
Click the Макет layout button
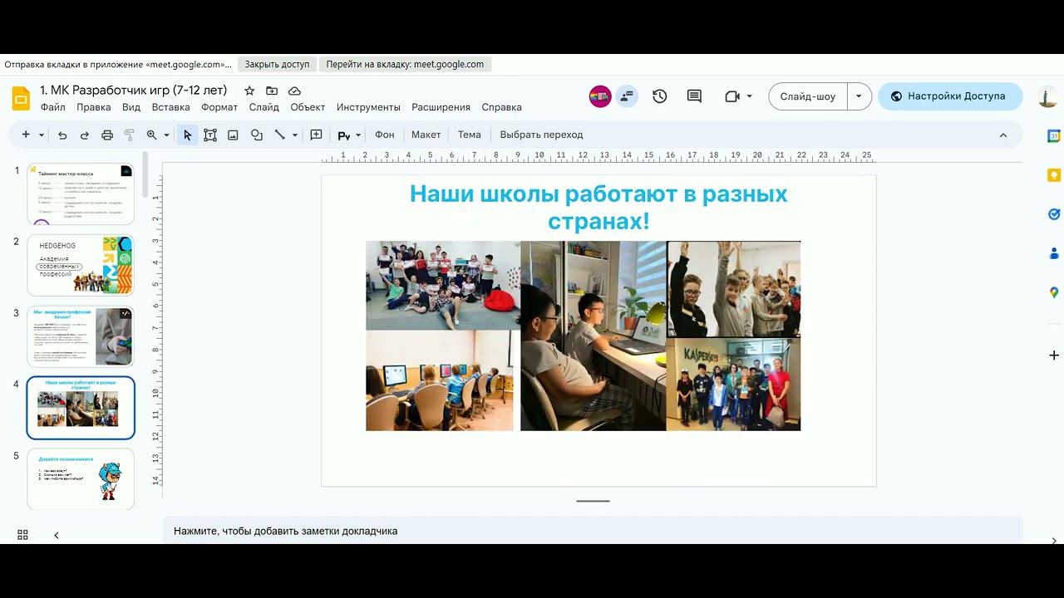pos(426,135)
